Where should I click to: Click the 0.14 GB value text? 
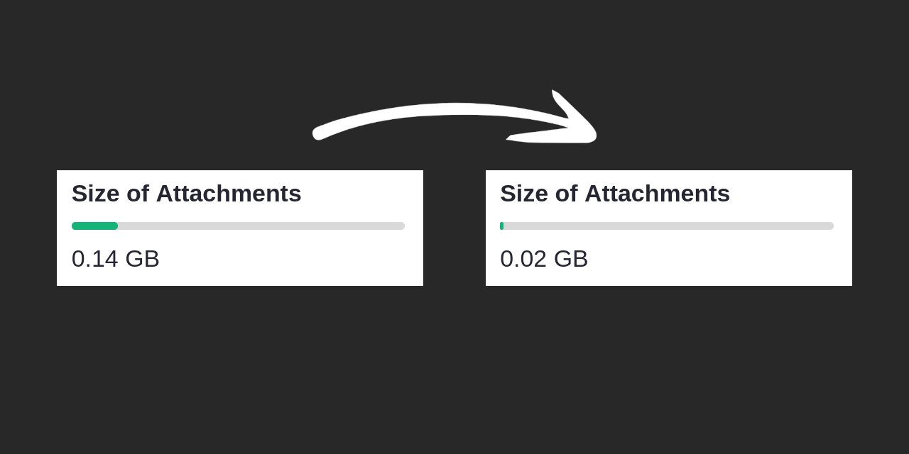(115, 259)
